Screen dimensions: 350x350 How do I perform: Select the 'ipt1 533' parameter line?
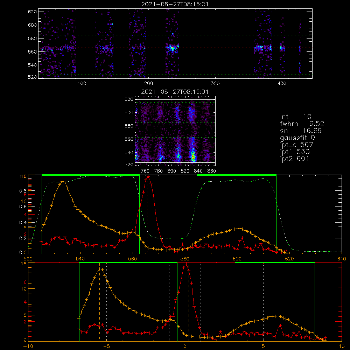(295, 152)
